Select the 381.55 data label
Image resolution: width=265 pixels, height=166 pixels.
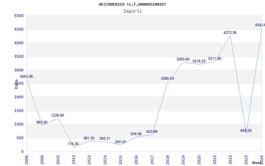point(89,138)
